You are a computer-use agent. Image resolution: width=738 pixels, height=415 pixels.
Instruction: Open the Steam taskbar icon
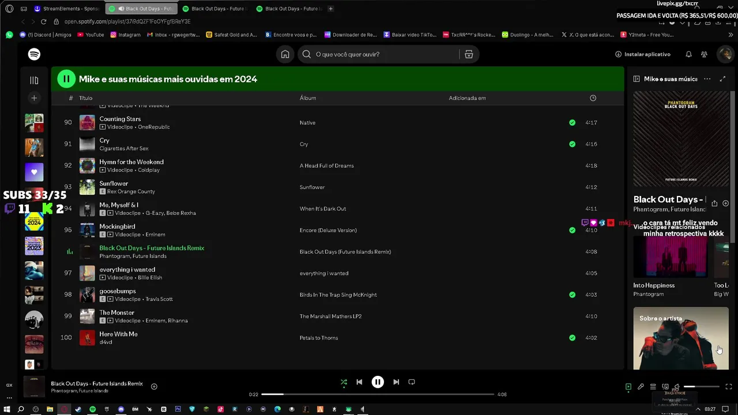pos(78,409)
